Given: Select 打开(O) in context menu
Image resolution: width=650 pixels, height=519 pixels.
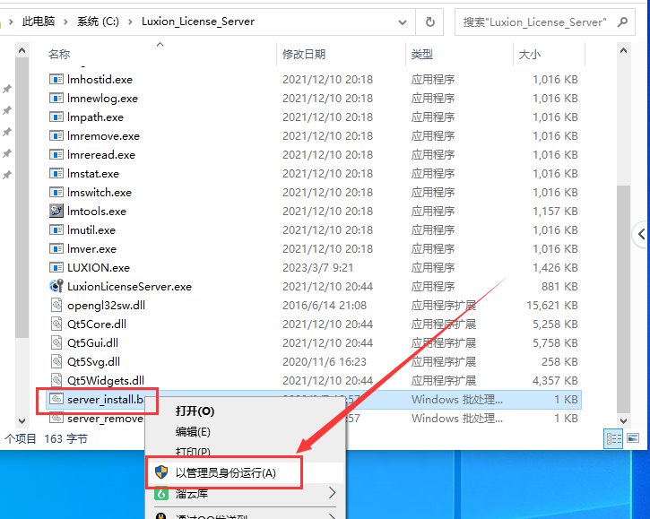Looking at the screenshot, I should coord(195,411).
